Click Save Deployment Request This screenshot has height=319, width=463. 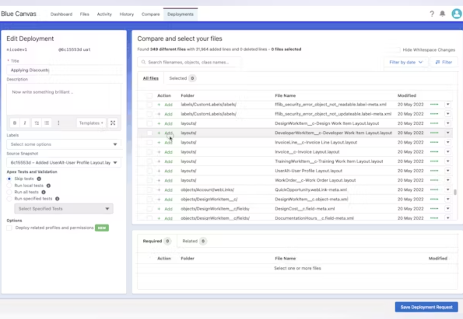[426, 307]
